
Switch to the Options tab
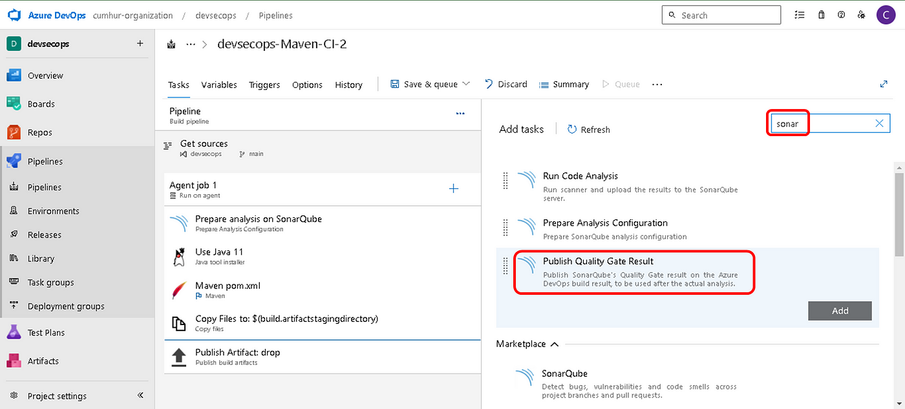coord(307,85)
